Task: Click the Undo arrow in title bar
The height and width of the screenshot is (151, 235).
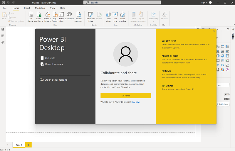Action: [x=9, y=3]
